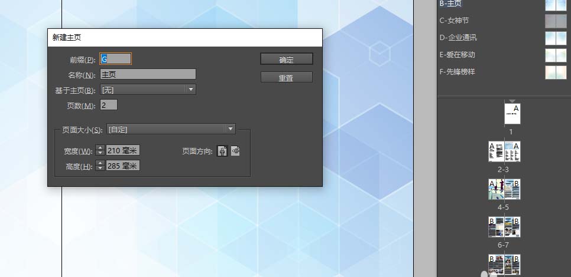Edit the 页数 page count field
The width and height of the screenshot is (571, 277).
109,105
